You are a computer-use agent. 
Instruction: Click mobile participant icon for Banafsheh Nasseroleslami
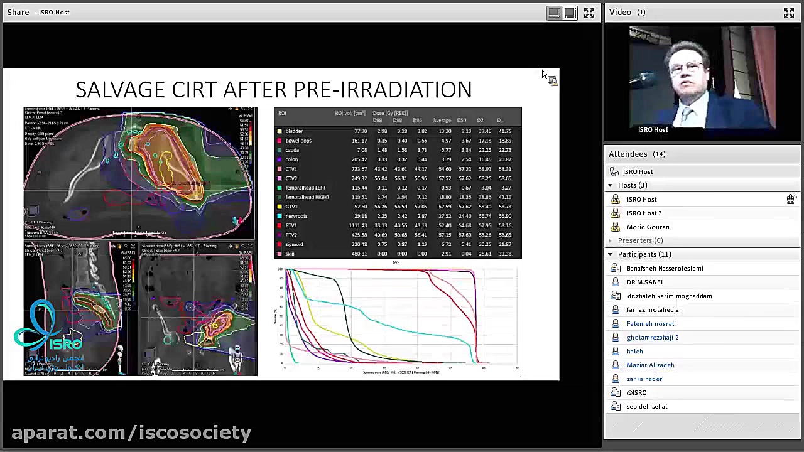click(x=616, y=269)
